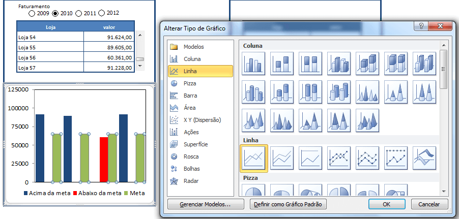Choose the 2011 year option
The image size is (459, 219).
[78, 13]
